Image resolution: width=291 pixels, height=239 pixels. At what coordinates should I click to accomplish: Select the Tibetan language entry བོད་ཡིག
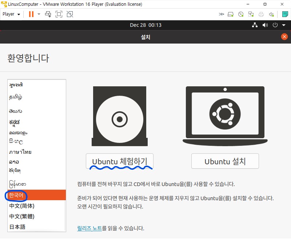37,171
